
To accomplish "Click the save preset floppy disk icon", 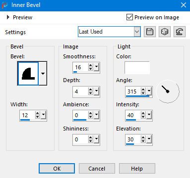I will 150,32.
